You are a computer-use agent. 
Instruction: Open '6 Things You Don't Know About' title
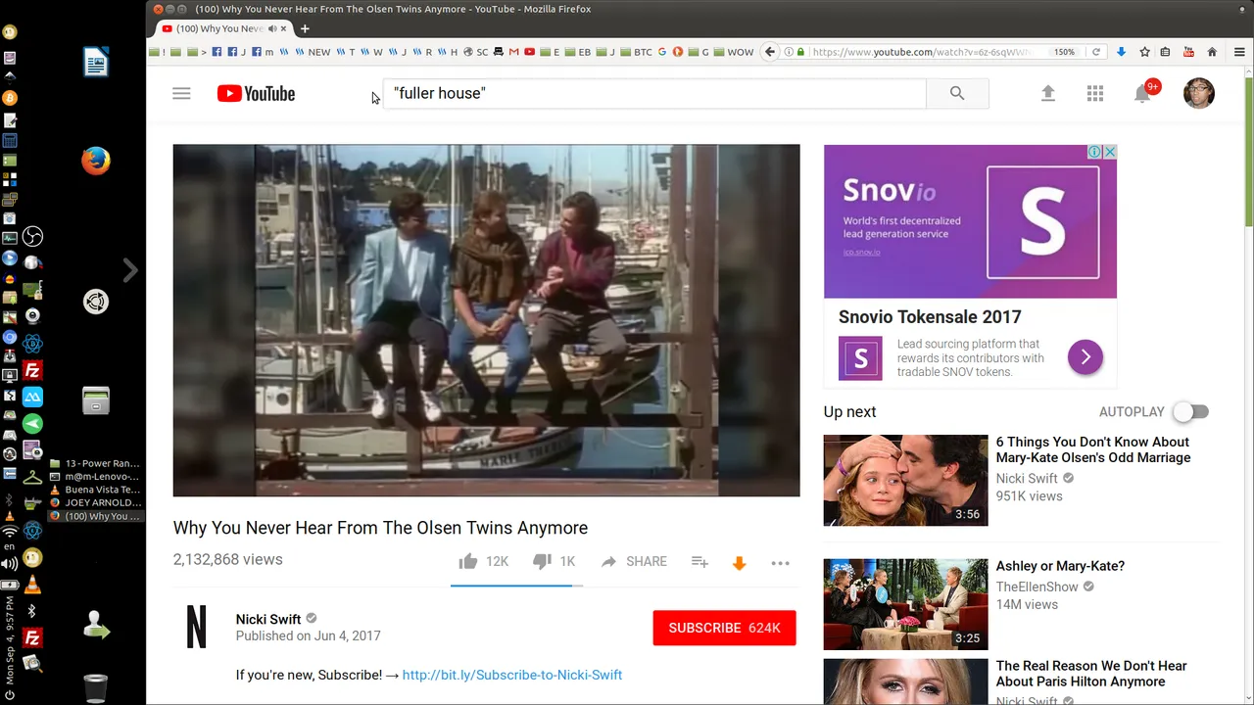[1093, 449]
